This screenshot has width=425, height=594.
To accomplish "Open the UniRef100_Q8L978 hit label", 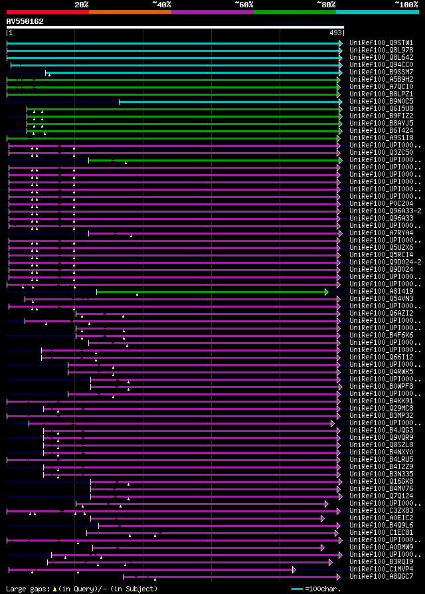I will click(x=381, y=50).
